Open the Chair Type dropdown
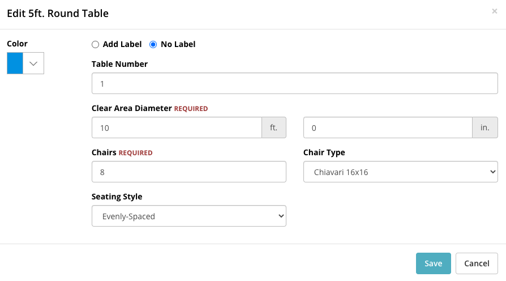Screen dimensions: 506x281 coord(401,172)
